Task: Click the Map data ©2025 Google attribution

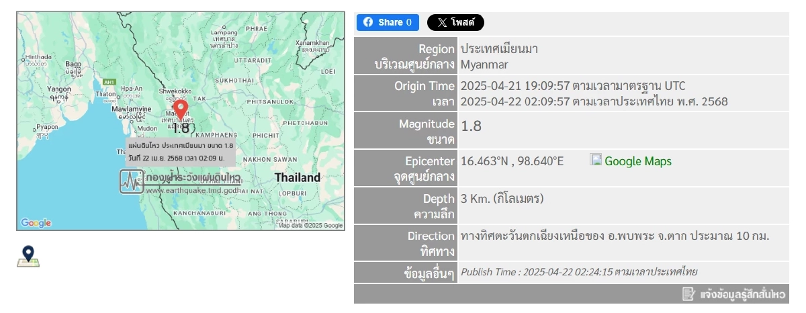Action: point(310,226)
